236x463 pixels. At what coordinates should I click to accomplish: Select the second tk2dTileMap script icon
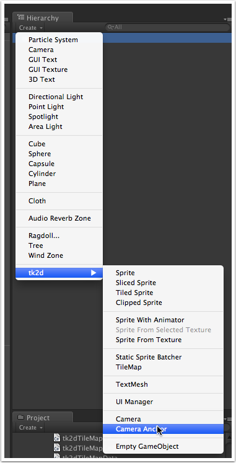57,448
